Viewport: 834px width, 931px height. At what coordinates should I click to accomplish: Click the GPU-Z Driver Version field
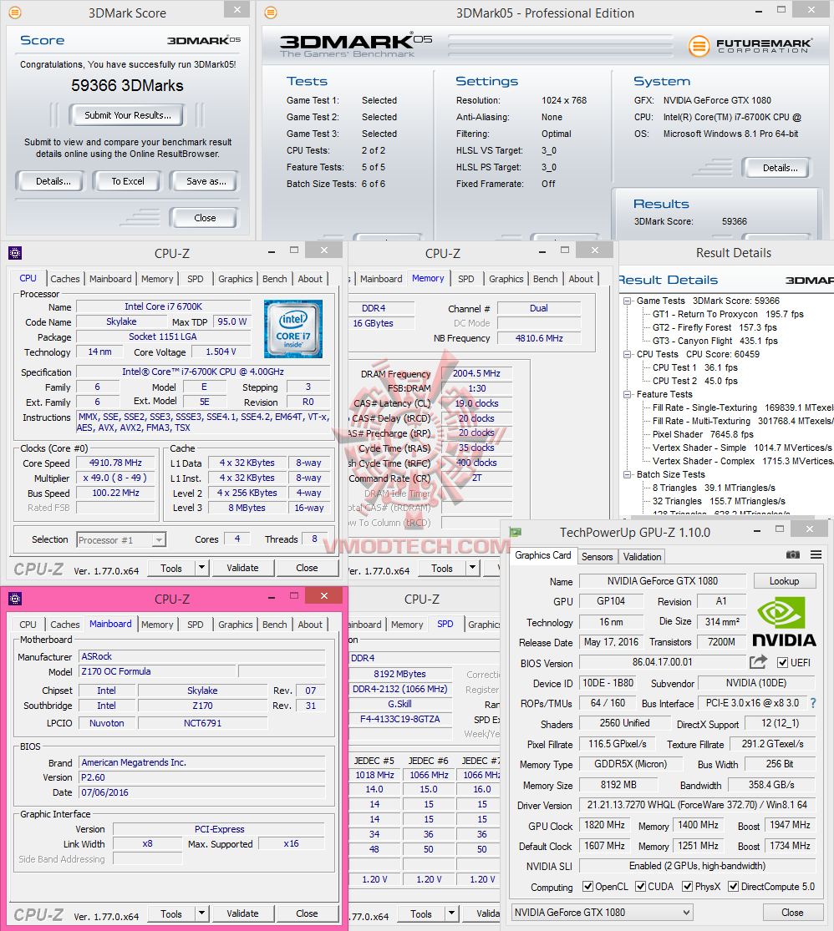coord(697,805)
